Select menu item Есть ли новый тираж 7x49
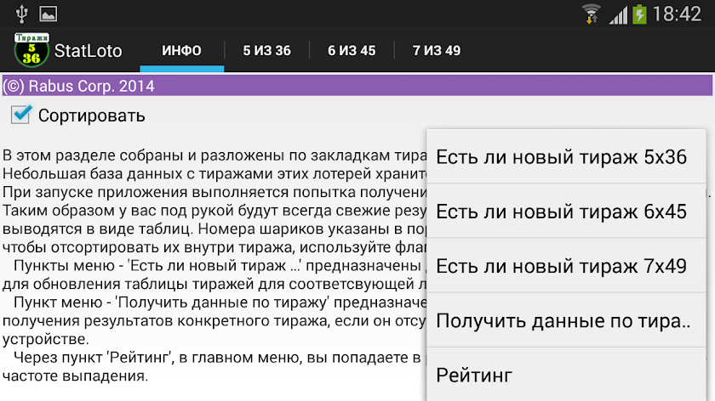Viewport: 715px width, 401px height. [x=566, y=266]
